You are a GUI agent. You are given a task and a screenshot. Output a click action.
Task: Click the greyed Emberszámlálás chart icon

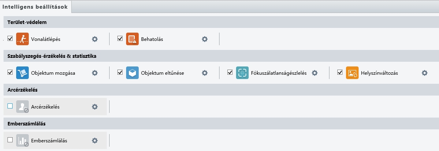(x=22, y=140)
